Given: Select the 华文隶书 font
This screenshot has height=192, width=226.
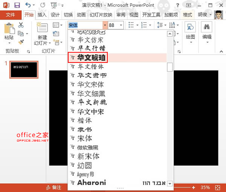Looking at the screenshot, I should [117, 75].
